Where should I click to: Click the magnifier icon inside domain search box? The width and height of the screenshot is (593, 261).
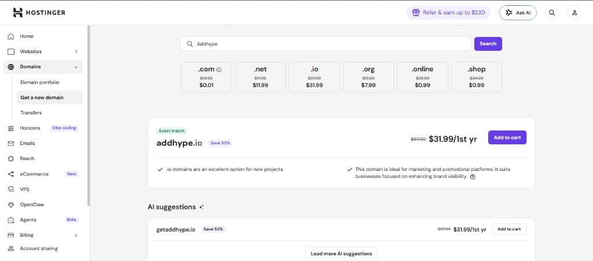(x=190, y=44)
